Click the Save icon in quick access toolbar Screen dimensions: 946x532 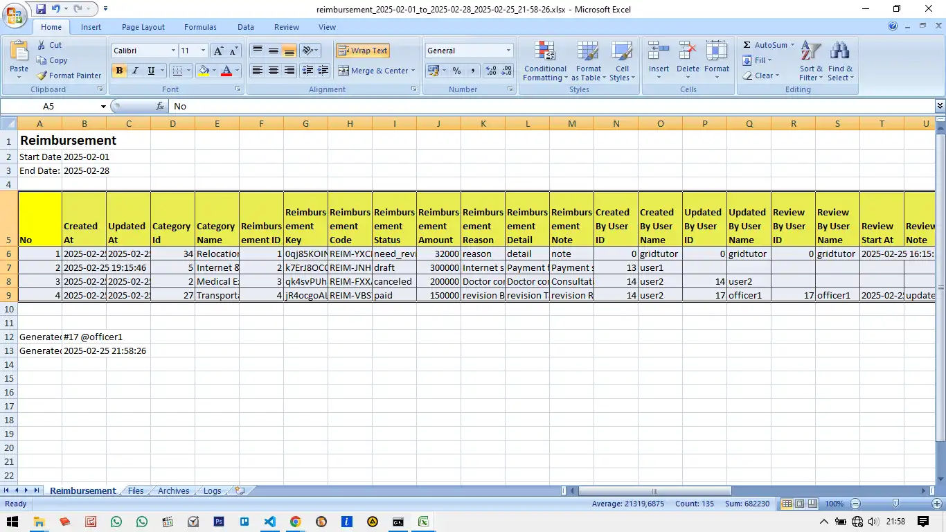[x=41, y=9]
